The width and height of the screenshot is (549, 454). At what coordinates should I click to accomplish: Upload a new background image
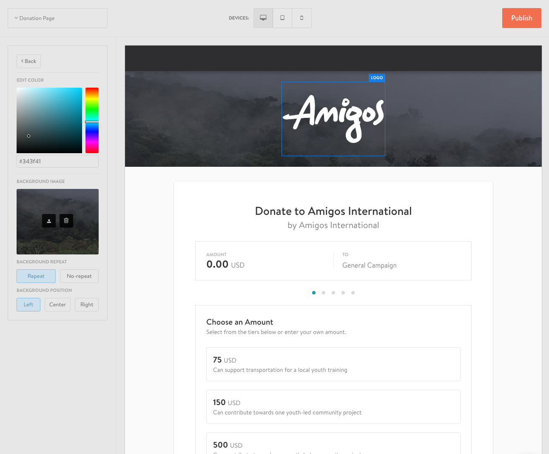tap(49, 220)
